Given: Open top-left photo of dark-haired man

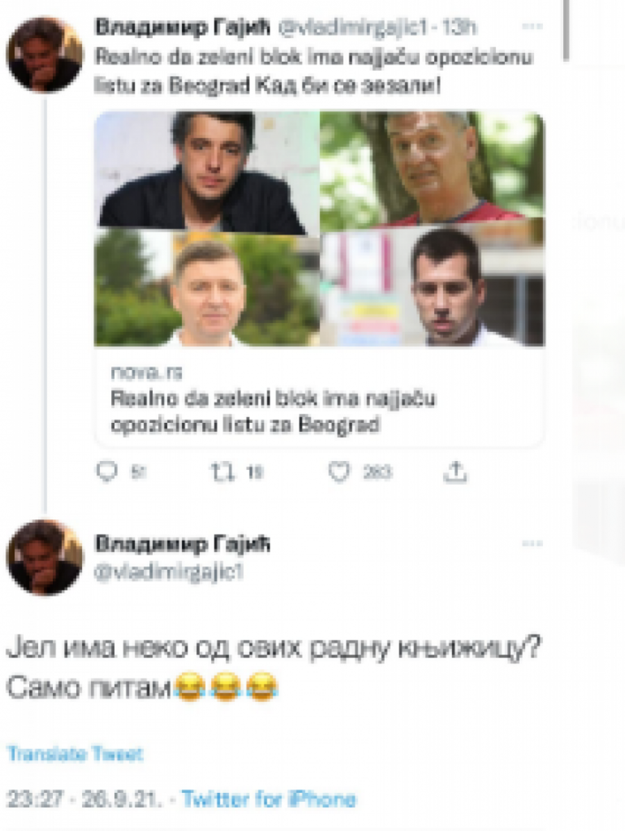Looking at the screenshot, I should pyautogui.click(x=207, y=174).
